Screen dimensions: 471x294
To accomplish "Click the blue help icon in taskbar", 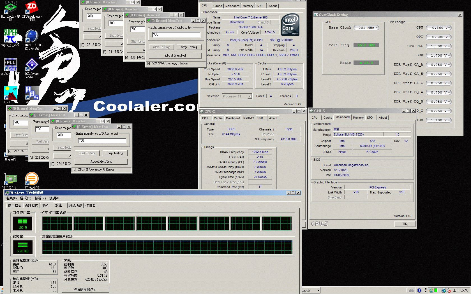I will pos(419,290).
